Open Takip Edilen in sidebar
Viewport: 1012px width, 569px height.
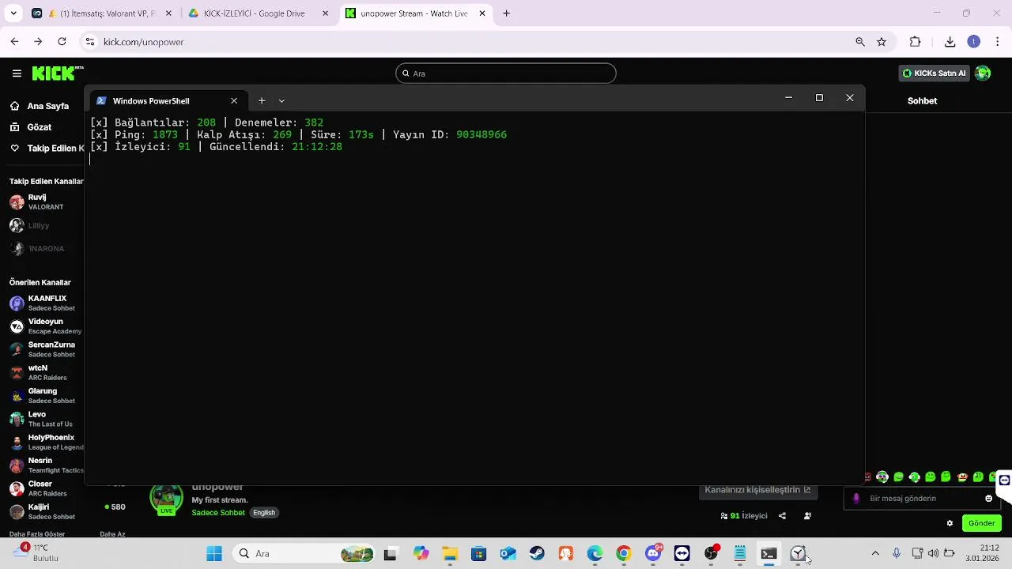coord(46,149)
